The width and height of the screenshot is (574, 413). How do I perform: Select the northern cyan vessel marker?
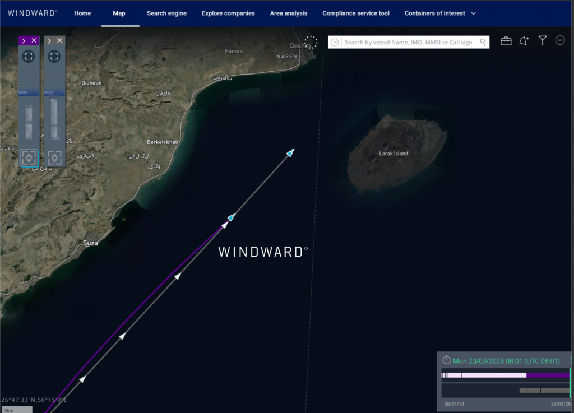290,152
